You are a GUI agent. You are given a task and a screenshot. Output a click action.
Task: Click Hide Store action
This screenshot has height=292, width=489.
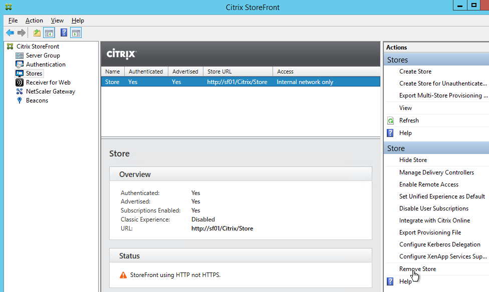tap(413, 160)
